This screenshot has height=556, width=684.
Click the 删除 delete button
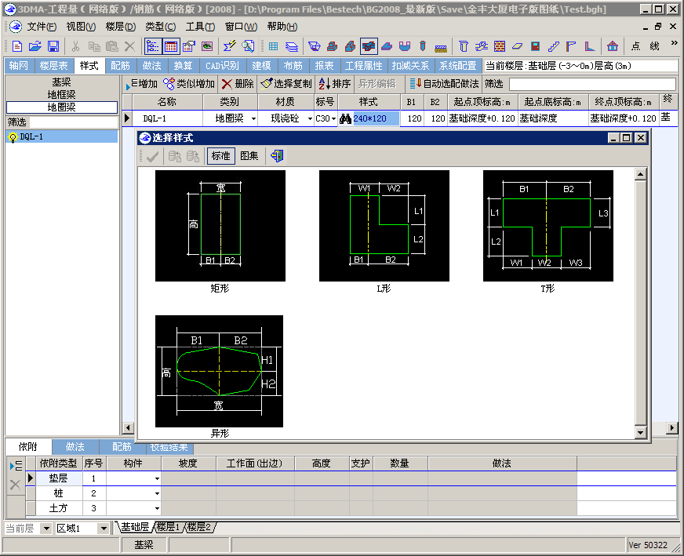coord(238,84)
